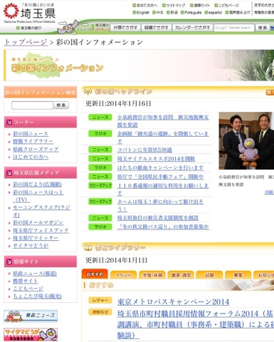
Task: Switch language to English
Action: click(143, 12)
